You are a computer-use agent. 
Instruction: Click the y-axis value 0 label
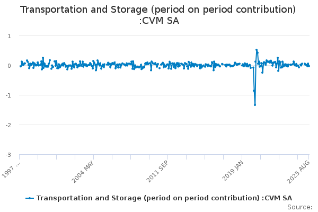point(9,65)
